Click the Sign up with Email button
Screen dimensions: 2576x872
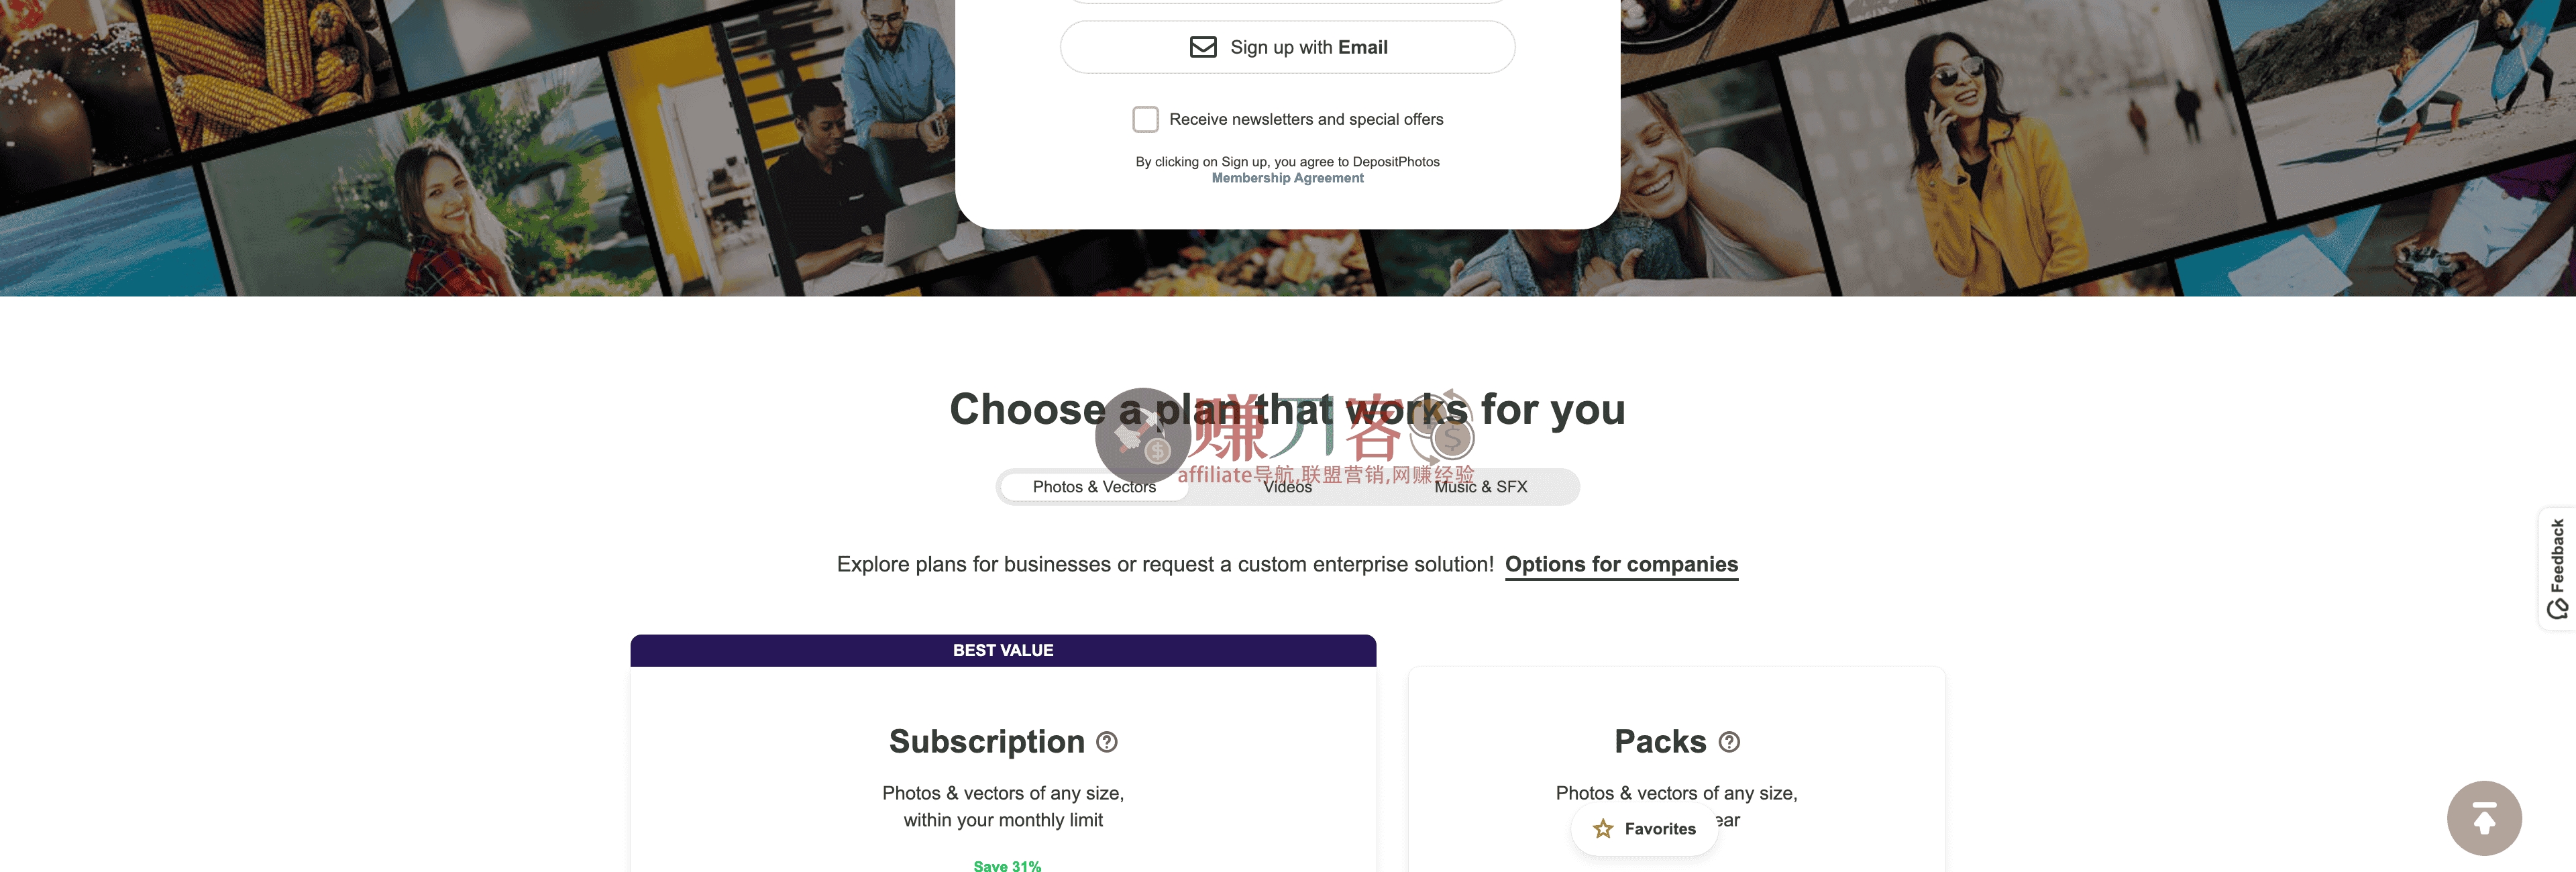click(x=1287, y=47)
